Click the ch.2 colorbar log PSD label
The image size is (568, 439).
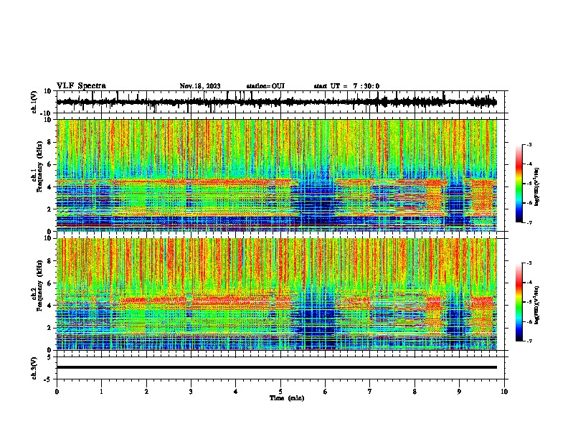536,304
